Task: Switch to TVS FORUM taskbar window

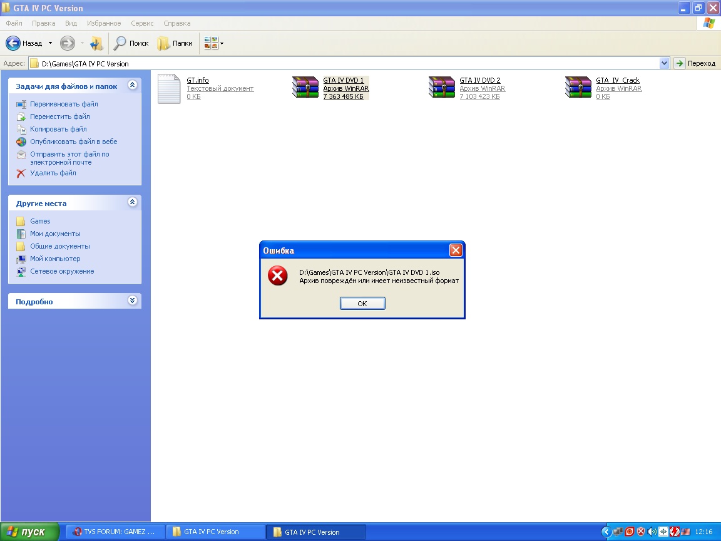Action: tap(115, 532)
